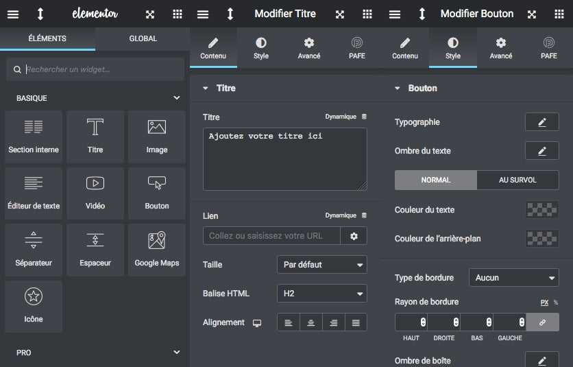Select the Google Maps widget
This screenshot has height=367, width=573.
(x=157, y=250)
